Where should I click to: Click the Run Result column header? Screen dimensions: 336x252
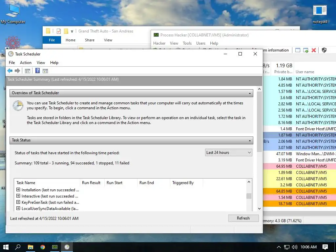92,183
